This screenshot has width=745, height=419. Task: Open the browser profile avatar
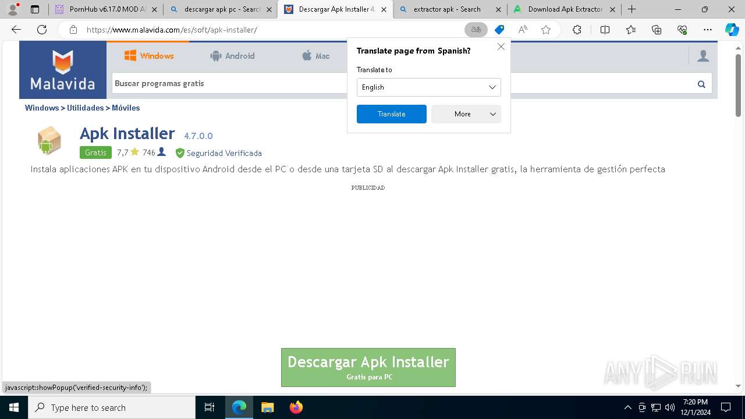tap(13, 9)
